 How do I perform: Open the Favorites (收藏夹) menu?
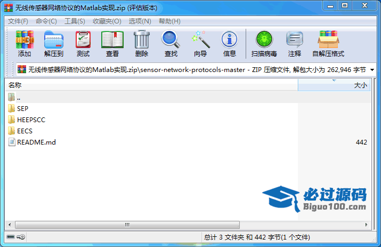[x=107, y=21]
